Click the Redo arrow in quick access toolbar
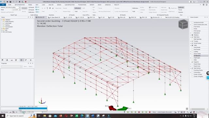 [x=17, y=2]
